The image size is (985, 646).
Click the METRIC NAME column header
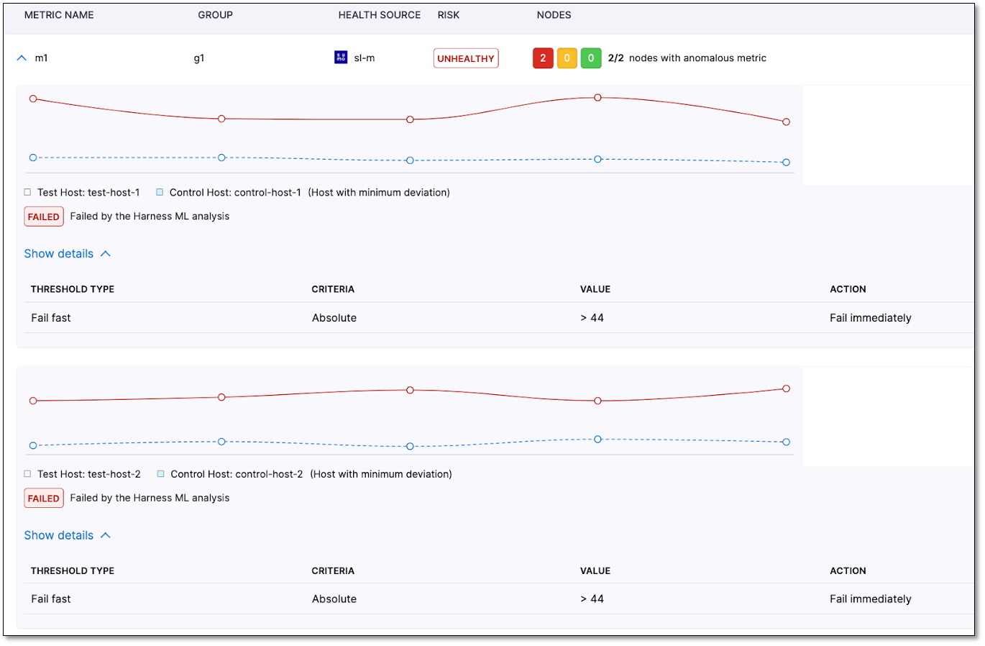point(59,15)
